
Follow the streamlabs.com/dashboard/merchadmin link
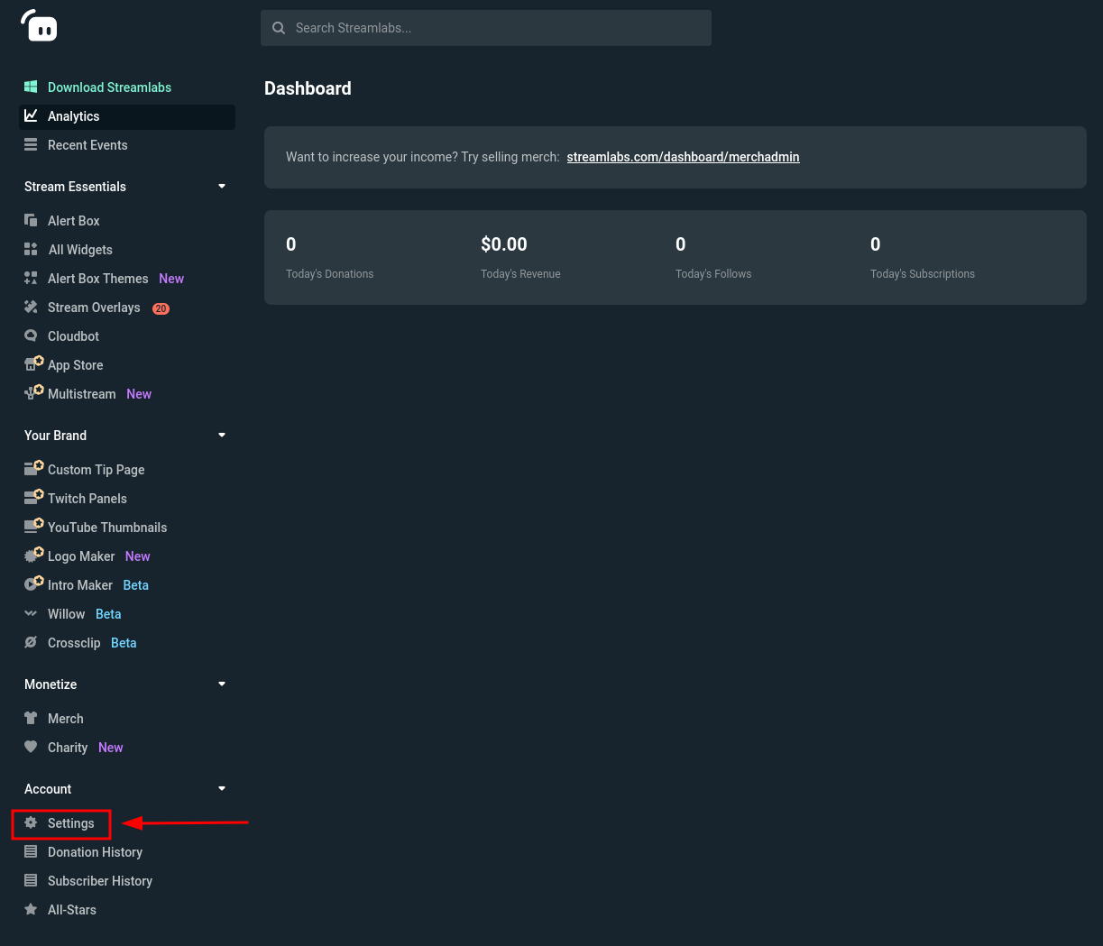[683, 157]
